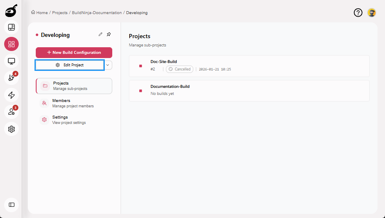Go to BuildNinja-Documentation breadcrumb link

(96, 13)
